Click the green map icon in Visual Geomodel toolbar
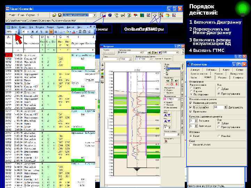Screen dimensions: 251x188 142,15
